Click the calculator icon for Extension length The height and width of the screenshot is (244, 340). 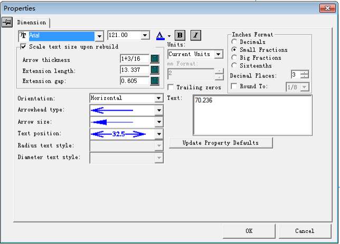(x=155, y=70)
